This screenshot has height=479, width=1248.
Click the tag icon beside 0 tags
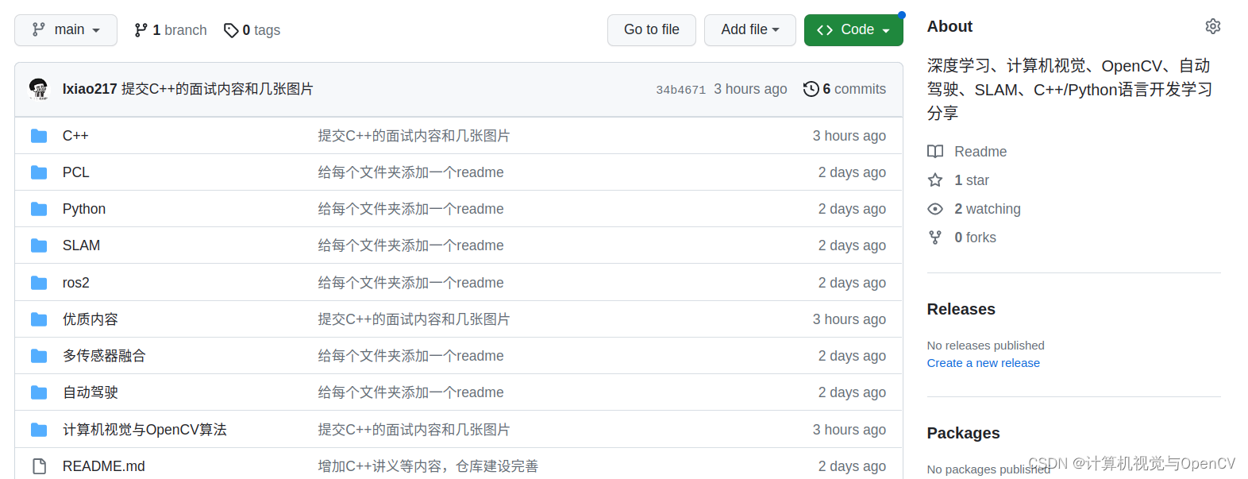(231, 30)
